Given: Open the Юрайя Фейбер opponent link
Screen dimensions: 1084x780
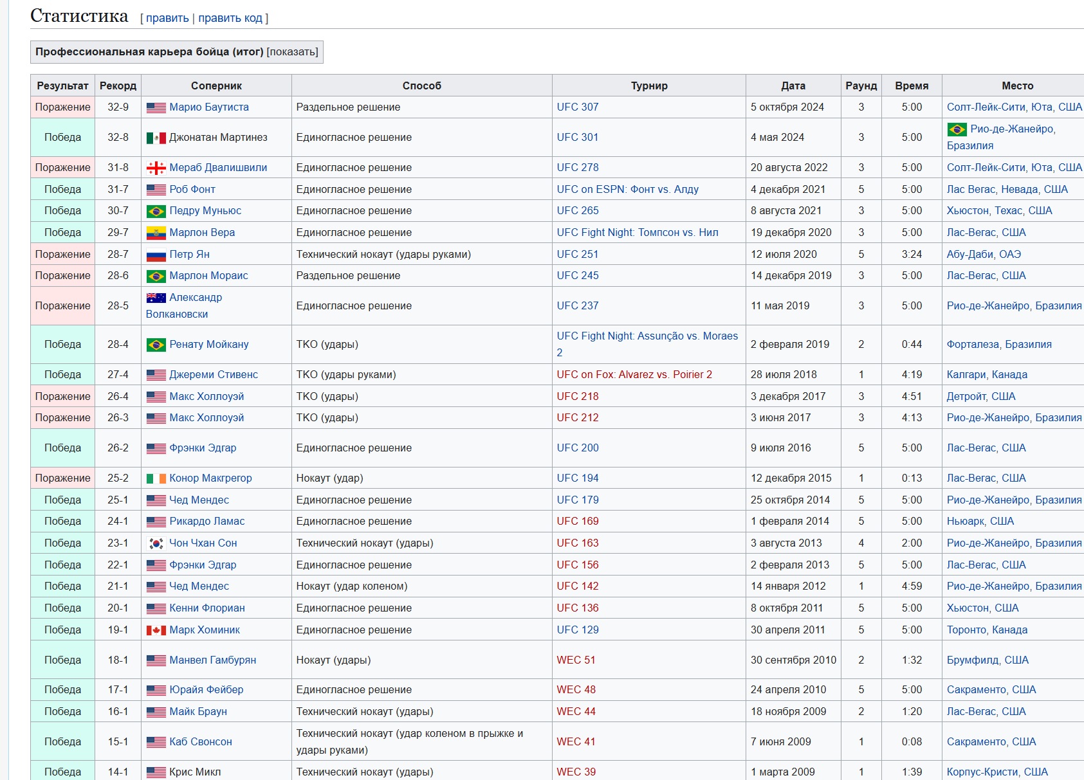Looking at the screenshot, I should pos(207,689).
